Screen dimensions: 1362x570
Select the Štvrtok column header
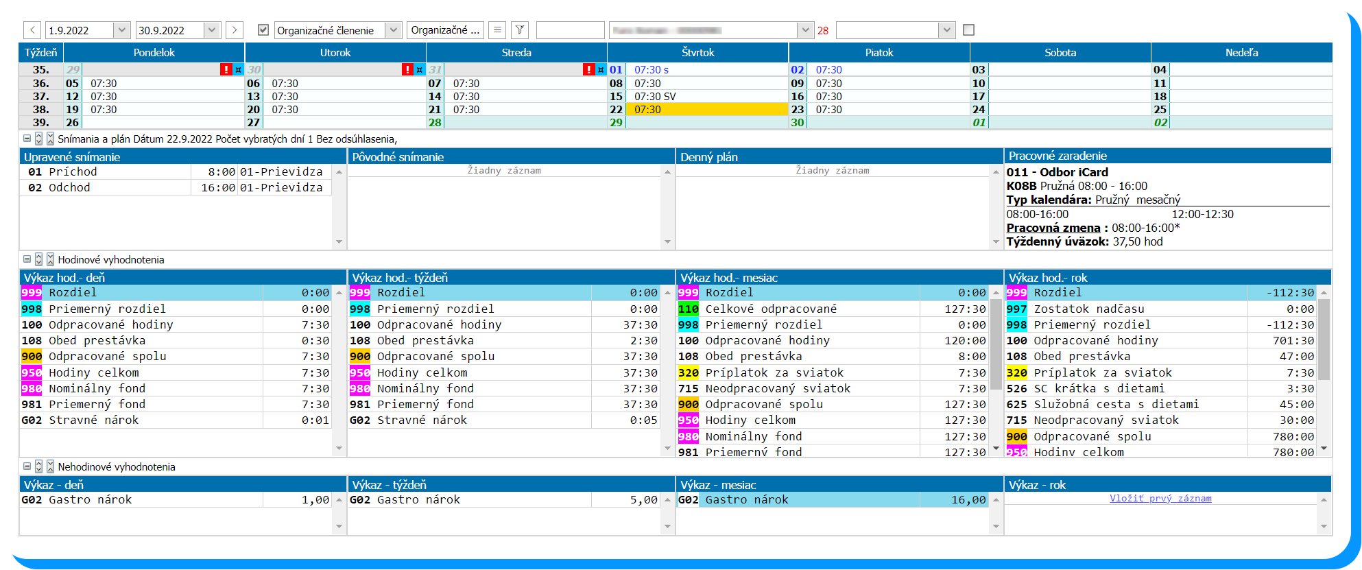click(x=698, y=53)
